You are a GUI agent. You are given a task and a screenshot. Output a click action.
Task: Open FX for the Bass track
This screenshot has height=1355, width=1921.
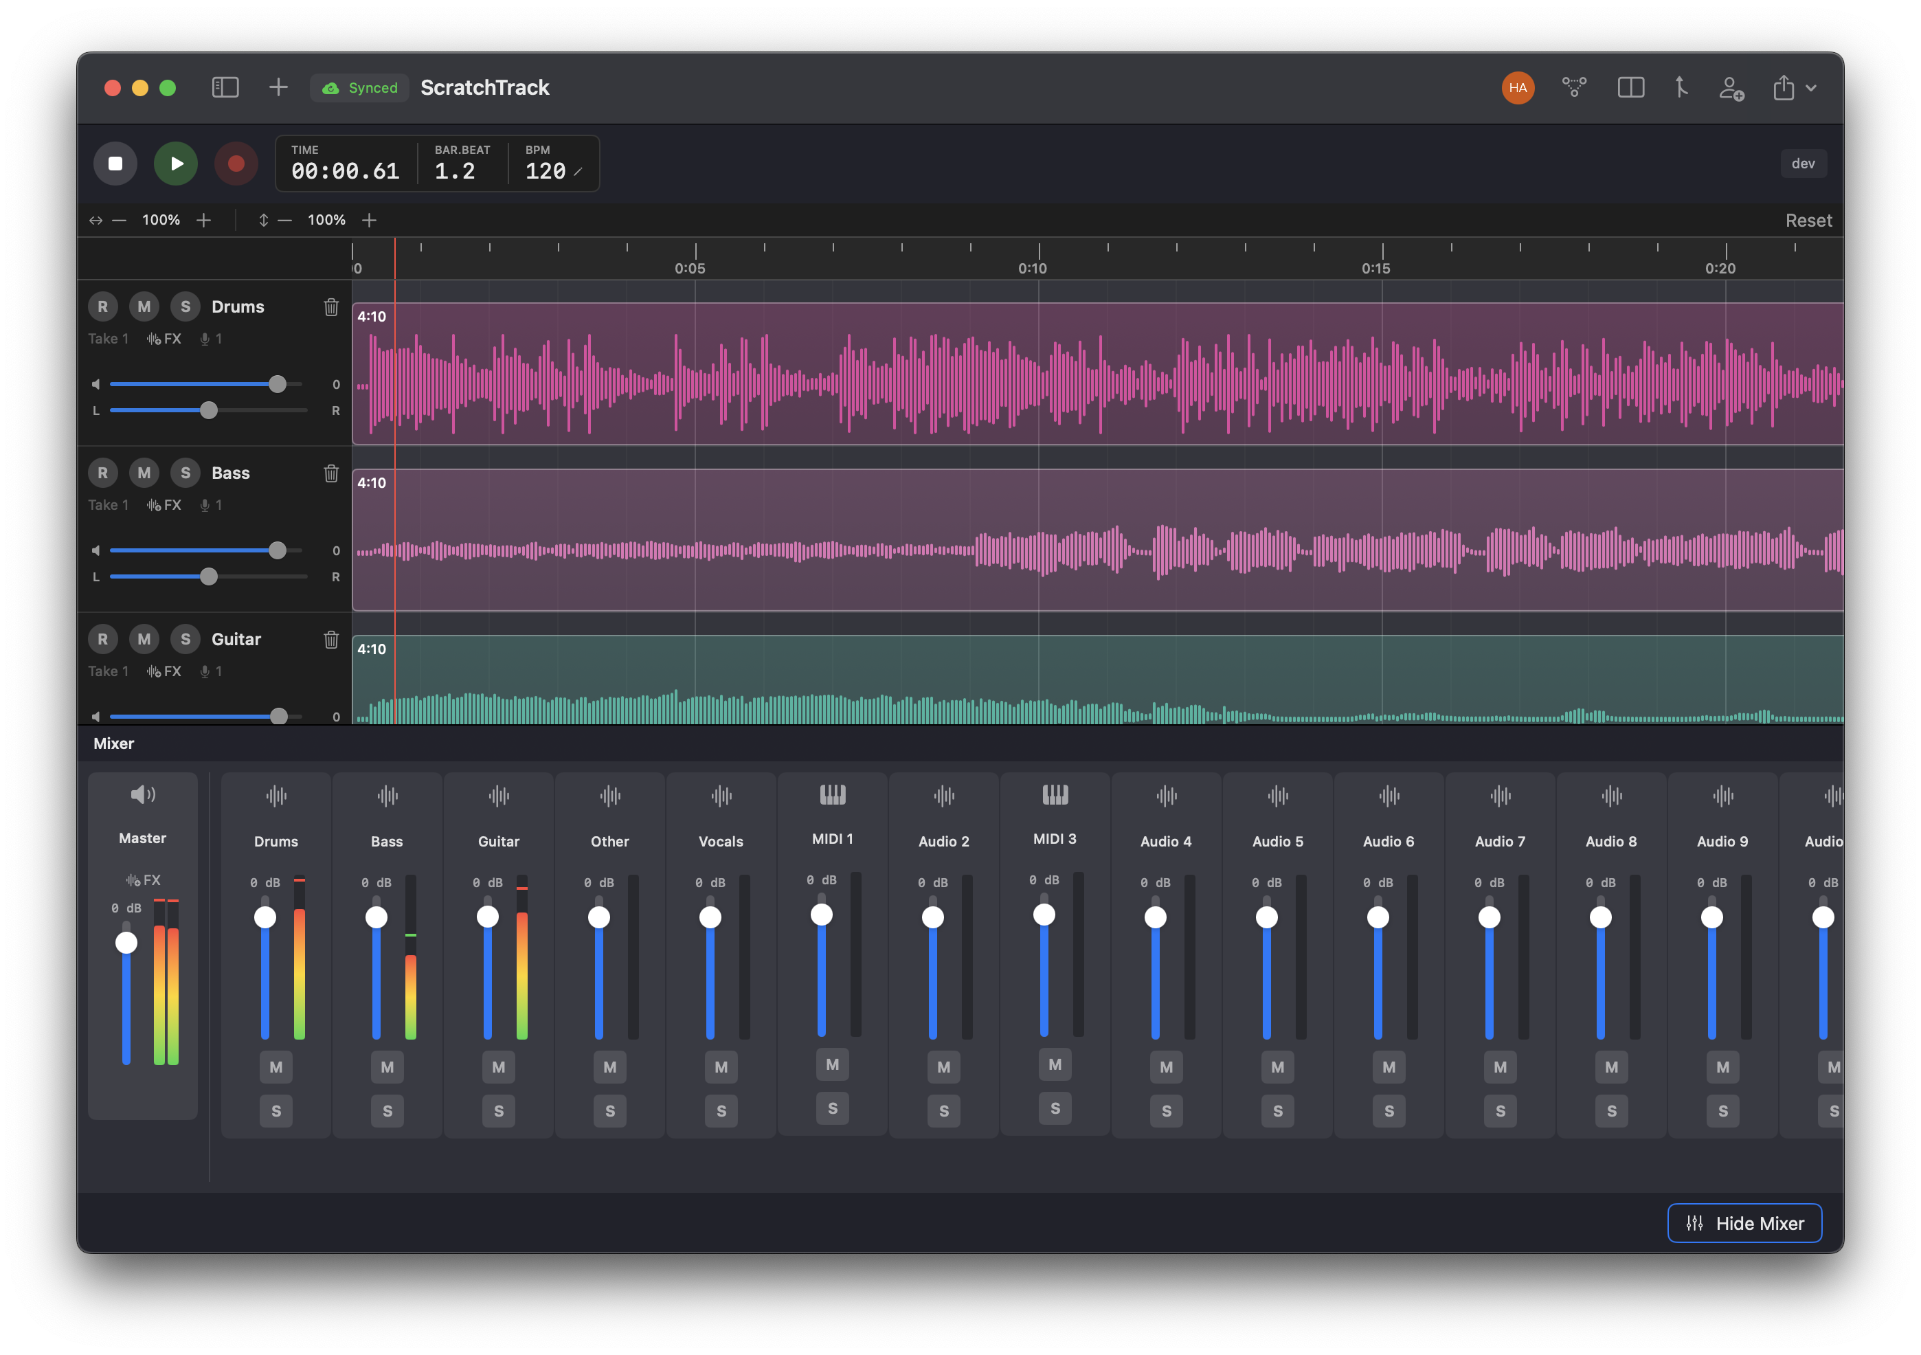tap(164, 506)
